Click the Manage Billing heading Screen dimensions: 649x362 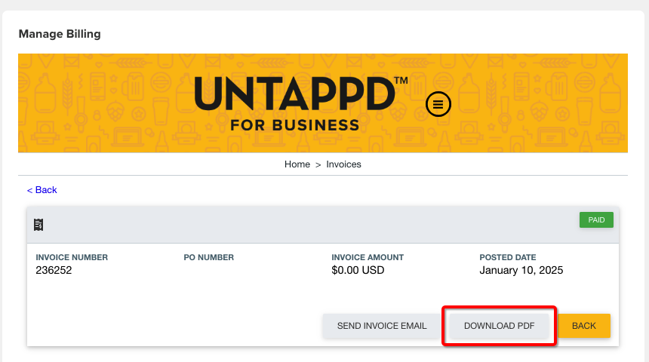[60, 34]
